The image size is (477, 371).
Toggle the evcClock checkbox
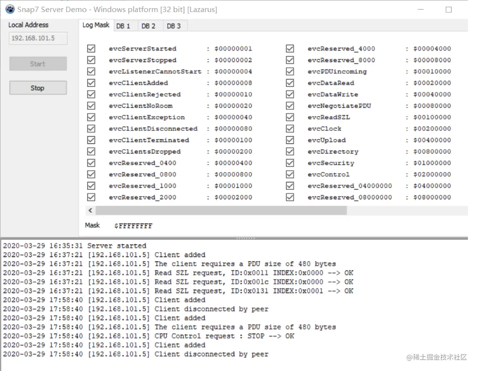coord(290,129)
